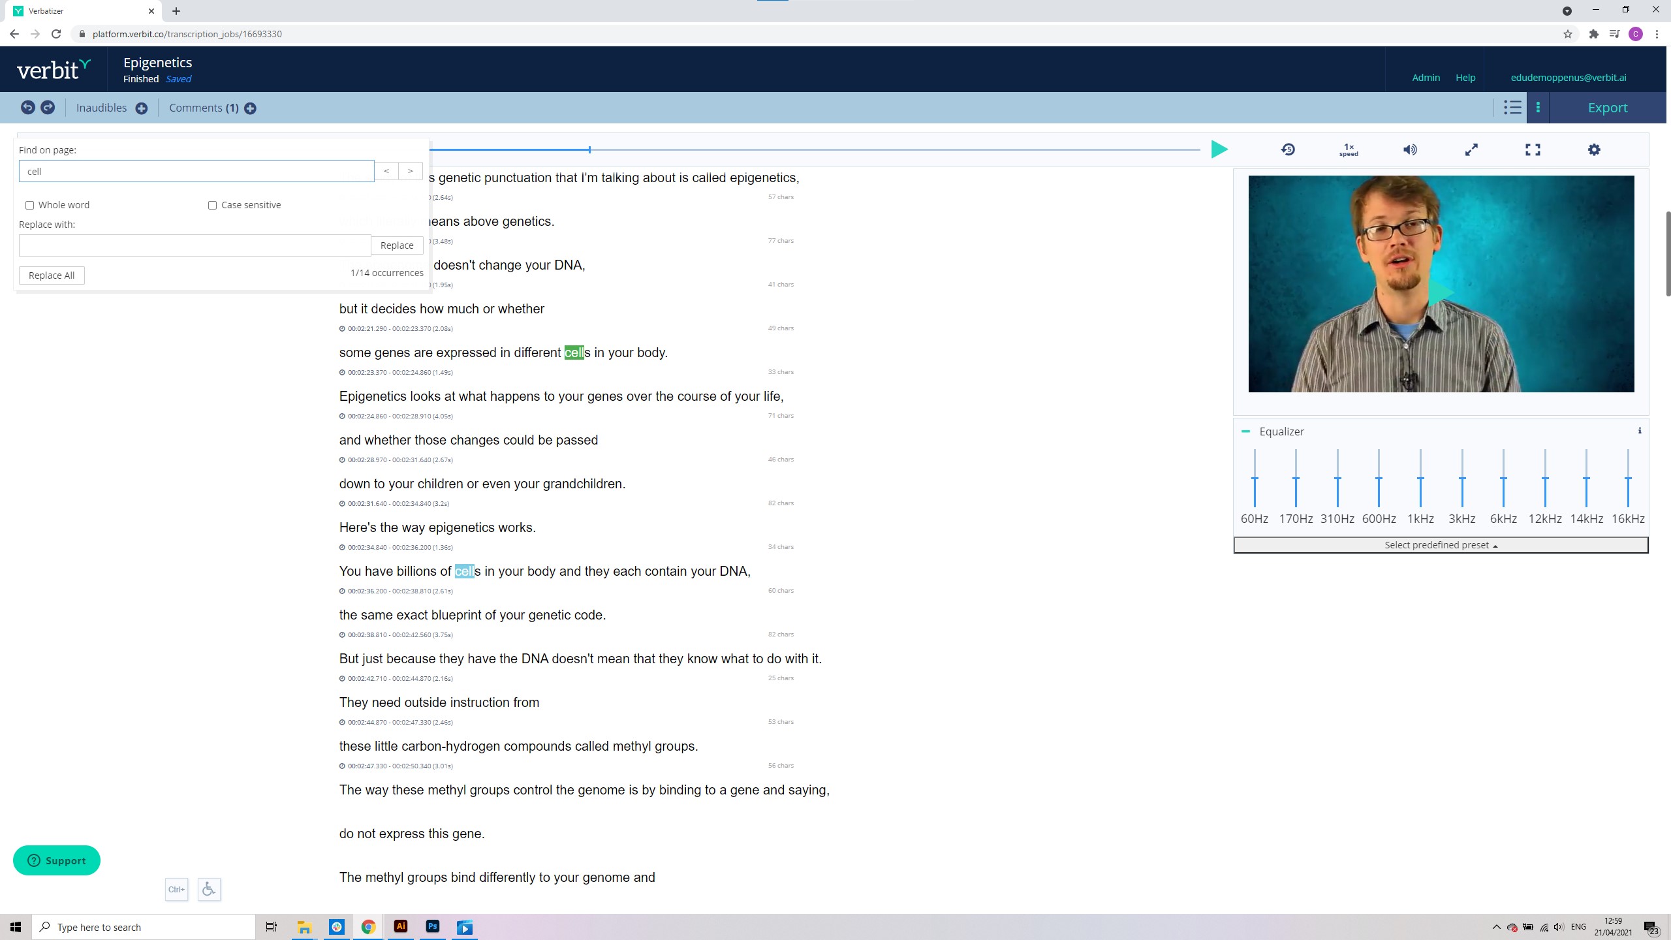Open the Help menu link
1671x940 pixels.
coord(1465,78)
